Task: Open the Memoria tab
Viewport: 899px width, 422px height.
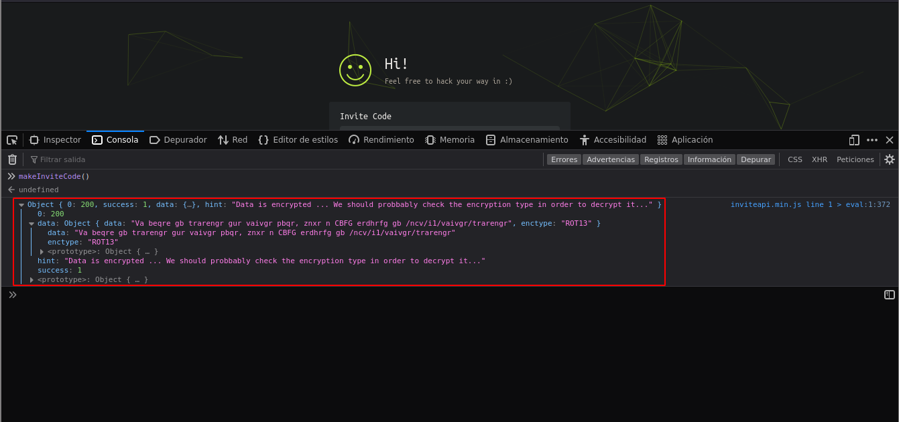Action: 450,140
